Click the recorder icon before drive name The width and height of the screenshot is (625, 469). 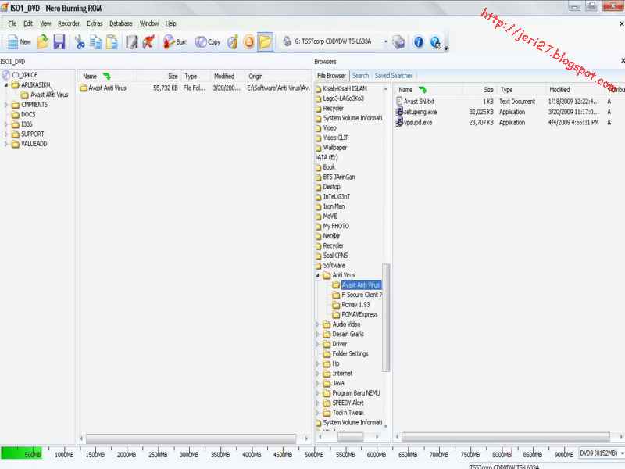pyautogui.click(x=287, y=41)
